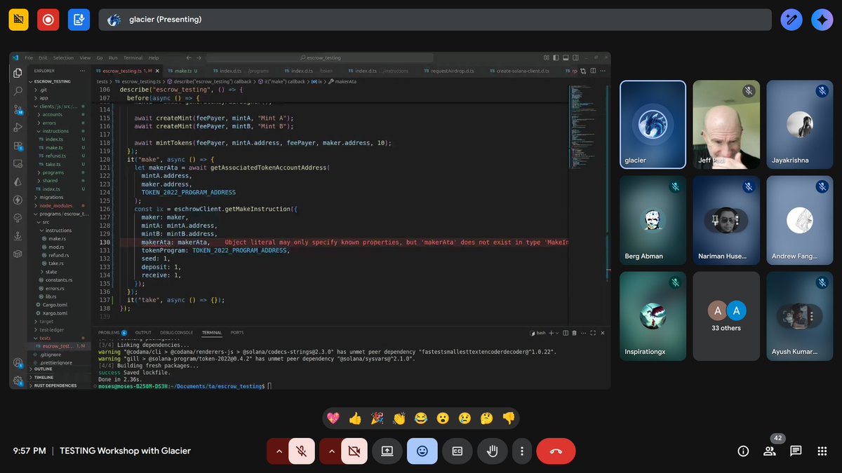Leave the call with red hang-up button
Image resolution: width=842 pixels, height=473 pixels.
(x=556, y=451)
